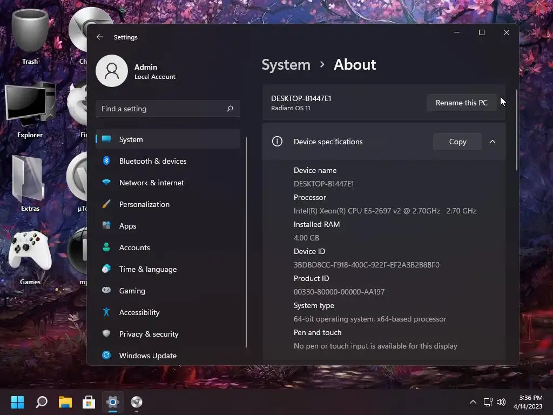Image resolution: width=553 pixels, height=415 pixels.
Task: Select the Product ID value 00330-80000-00000-AA197
Action: coord(339,292)
